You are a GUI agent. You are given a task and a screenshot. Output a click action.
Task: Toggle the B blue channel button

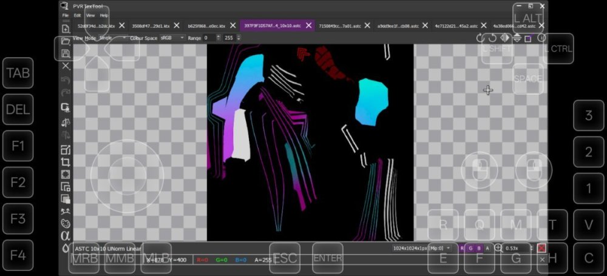(479, 248)
